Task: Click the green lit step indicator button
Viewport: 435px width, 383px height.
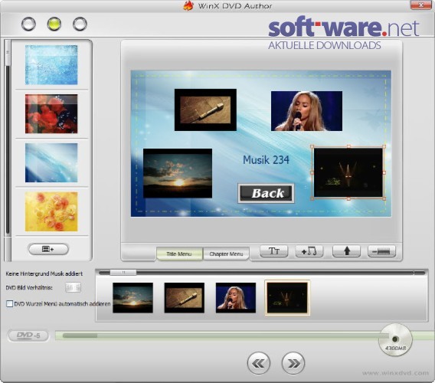Action: point(54,24)
